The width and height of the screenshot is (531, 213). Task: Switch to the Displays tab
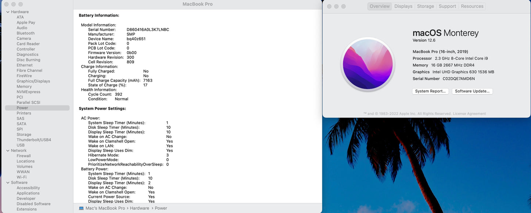tap(403, 6)
